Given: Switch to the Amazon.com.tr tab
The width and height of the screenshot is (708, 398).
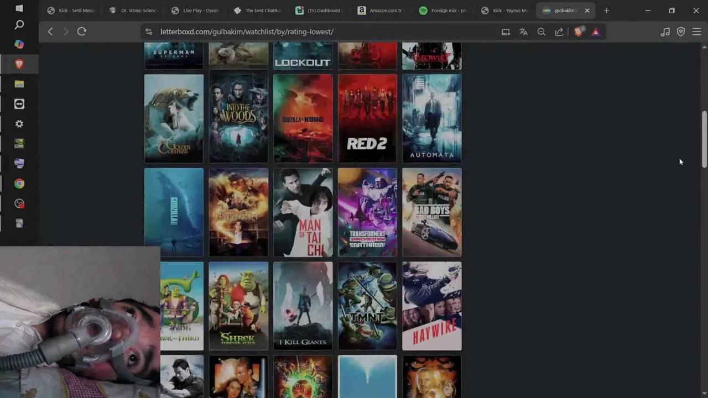Looking at the screenshot, I should 382,11.
